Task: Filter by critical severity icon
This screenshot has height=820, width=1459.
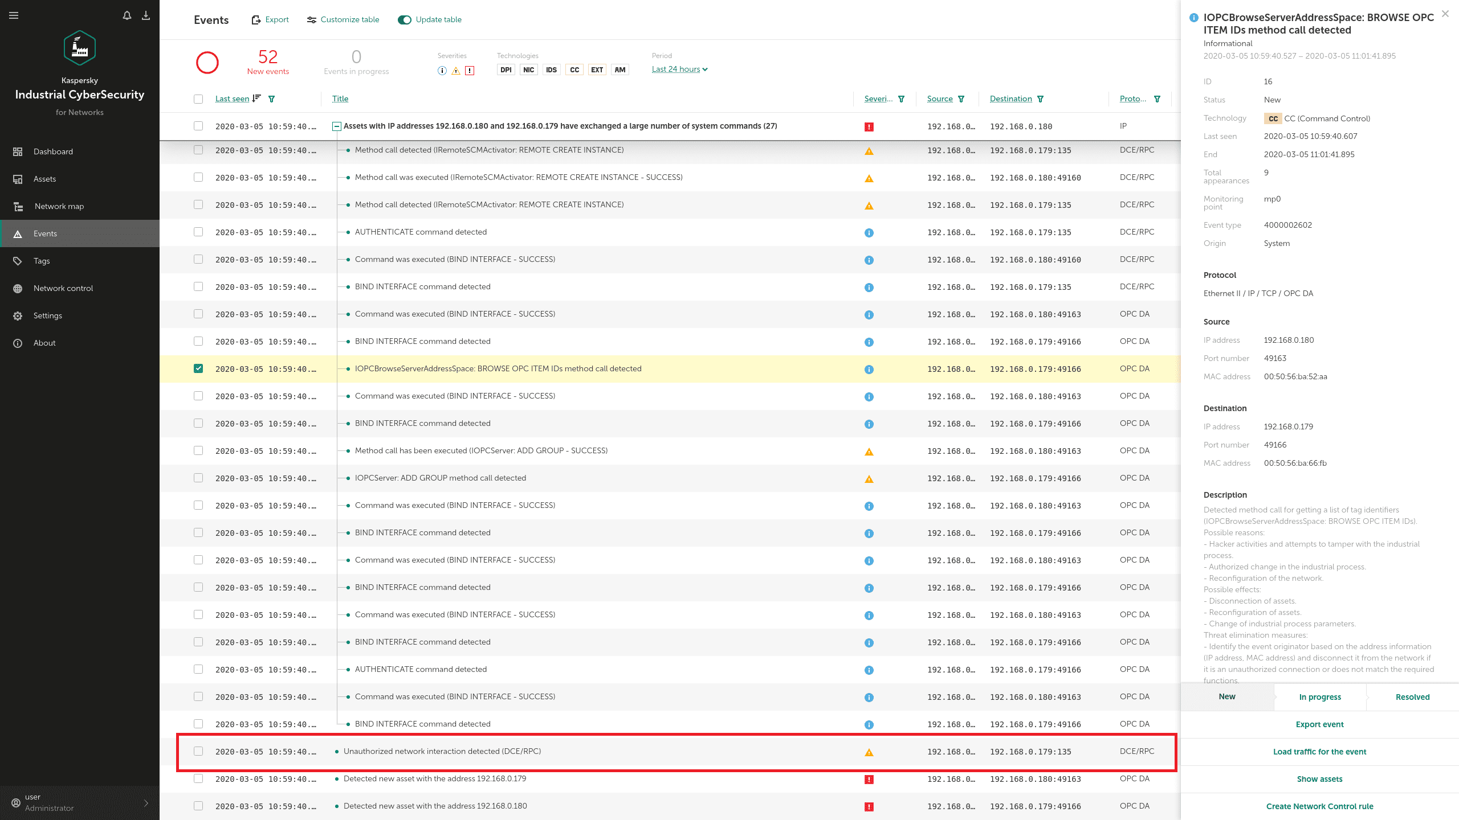Action: (470, 71)
